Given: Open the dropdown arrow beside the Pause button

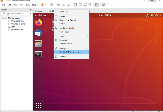Looking at the screenshot, I should point(45,5).
